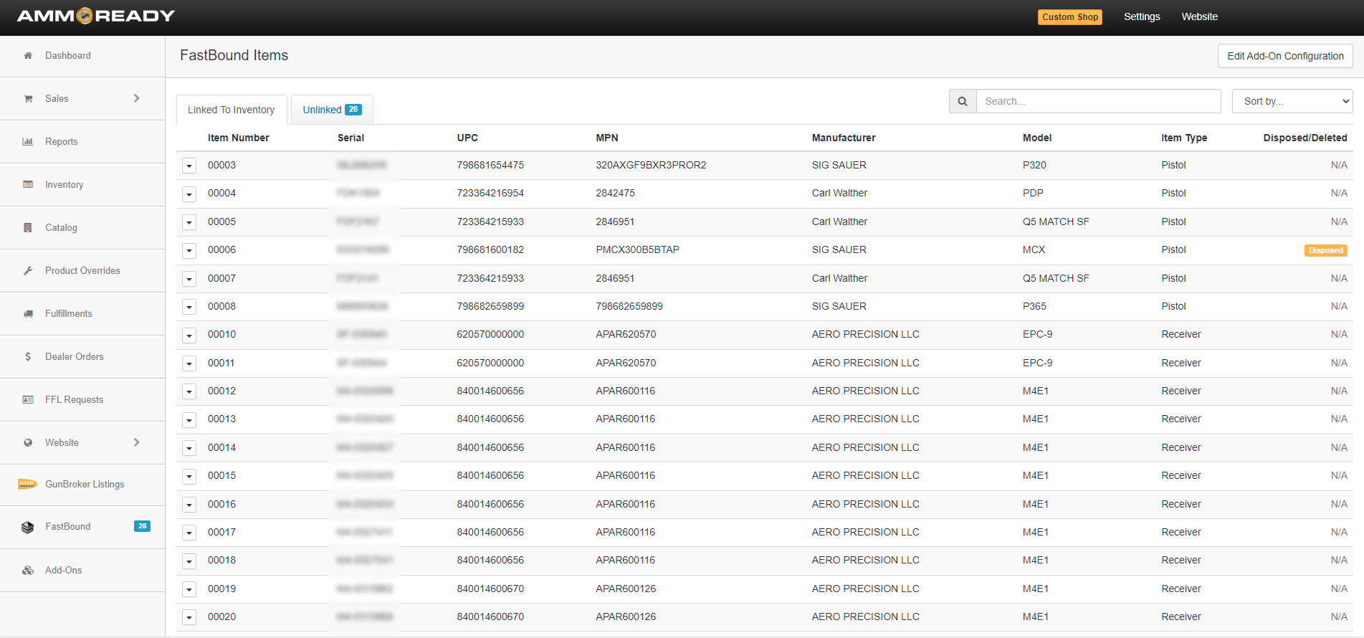Click the Reports bar chart icon
Image resolution: width=1364 pixels, height=638 pixels.
pos(28,142)
